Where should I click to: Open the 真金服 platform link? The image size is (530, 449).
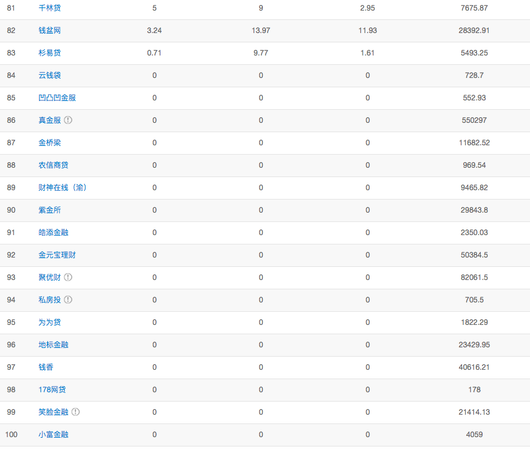click(x=50, y=120)
